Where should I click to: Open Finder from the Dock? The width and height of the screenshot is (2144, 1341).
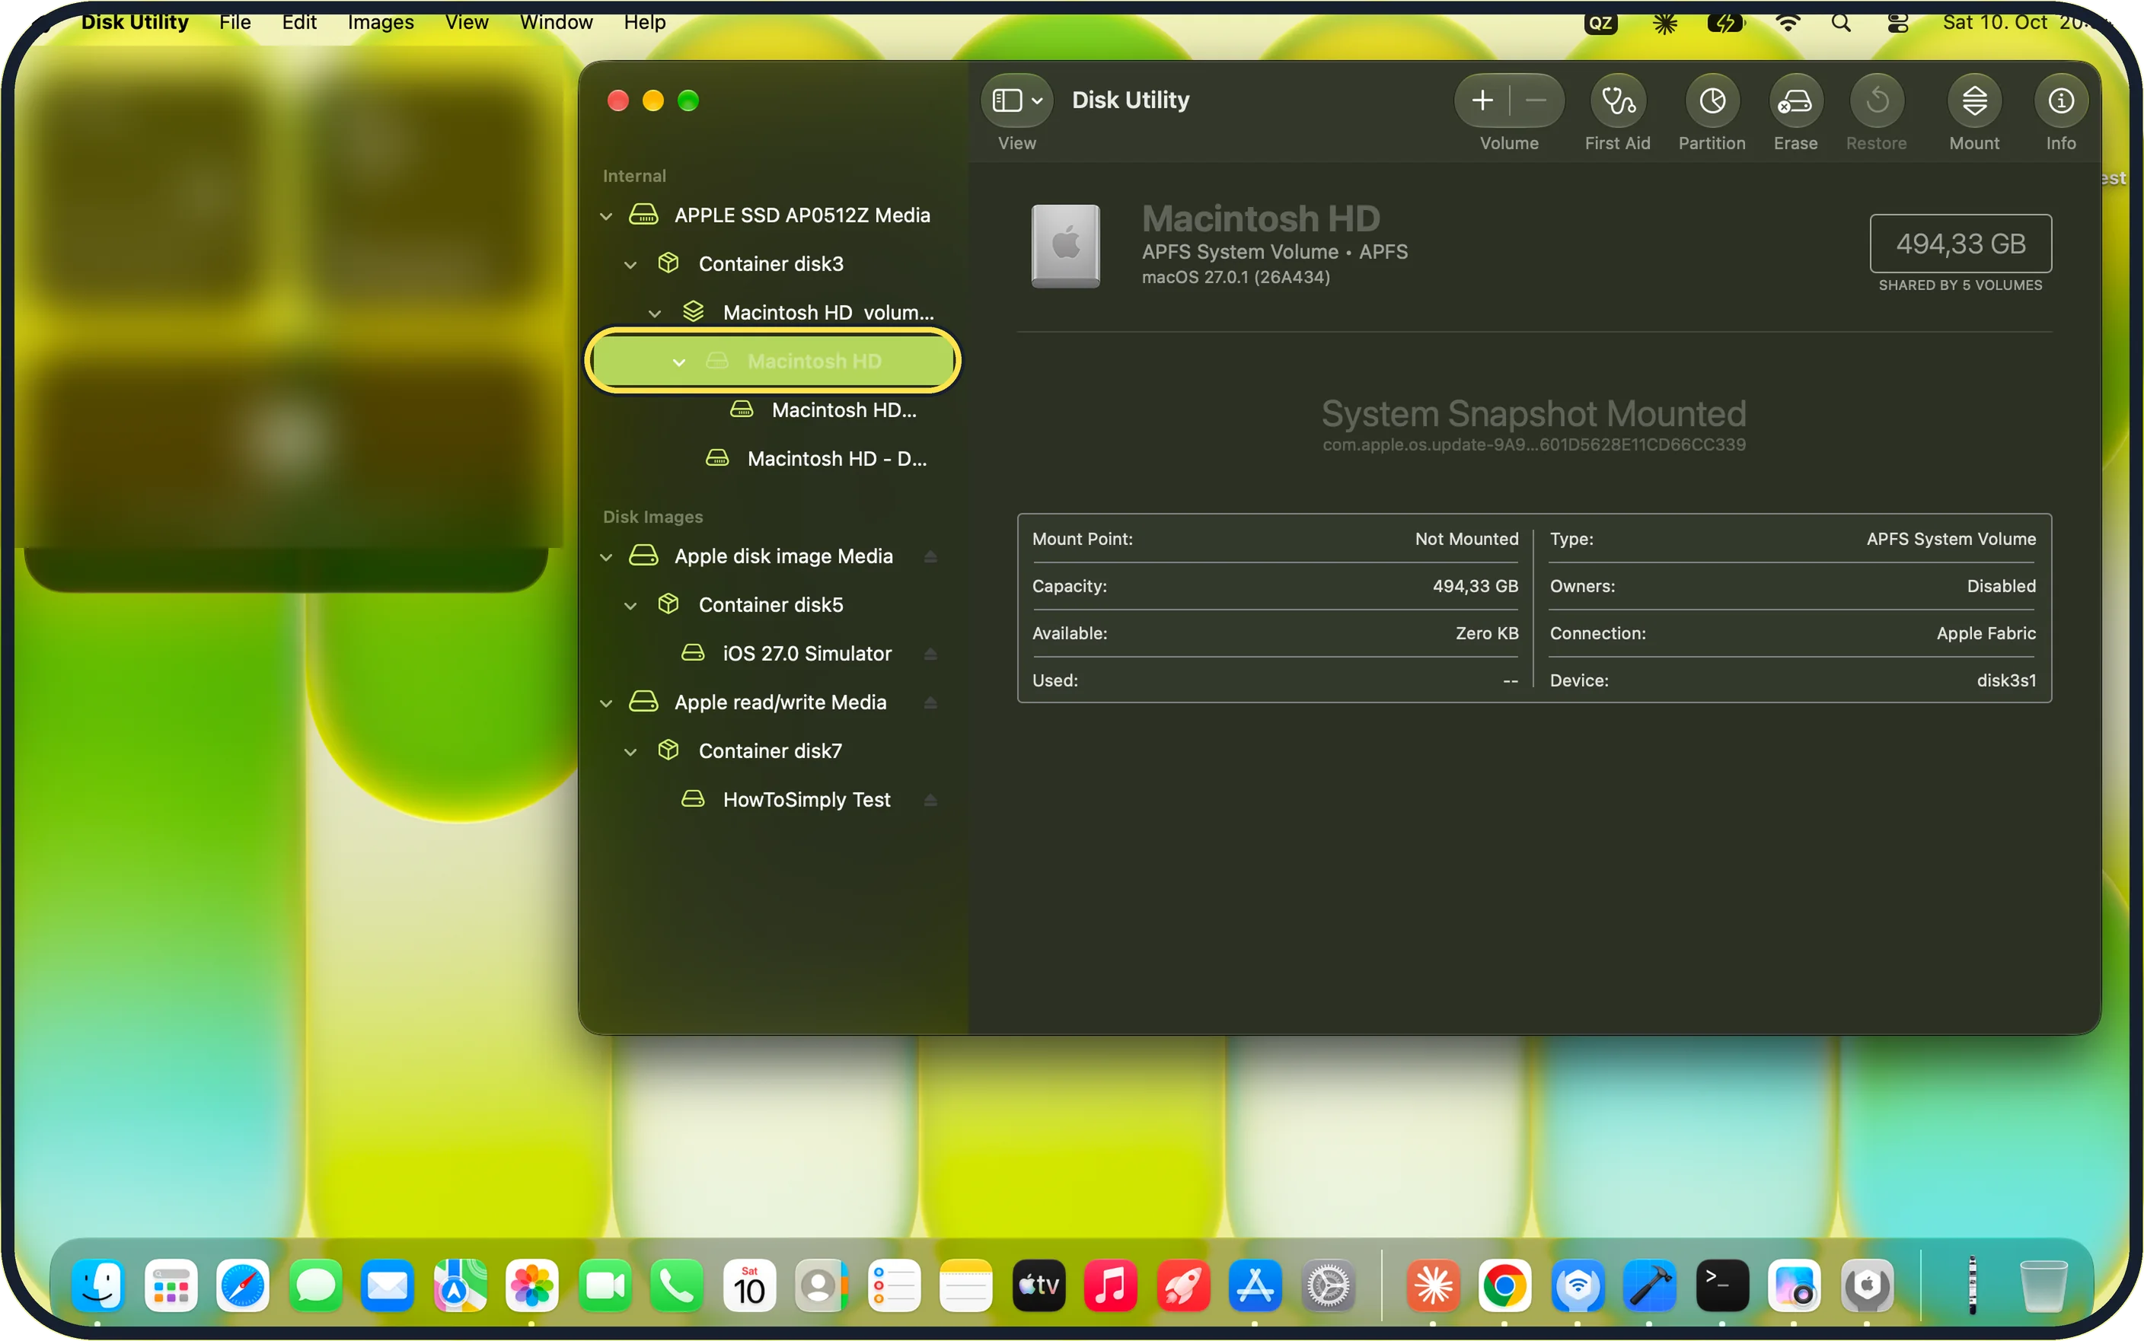click(x=98, y=1285)
